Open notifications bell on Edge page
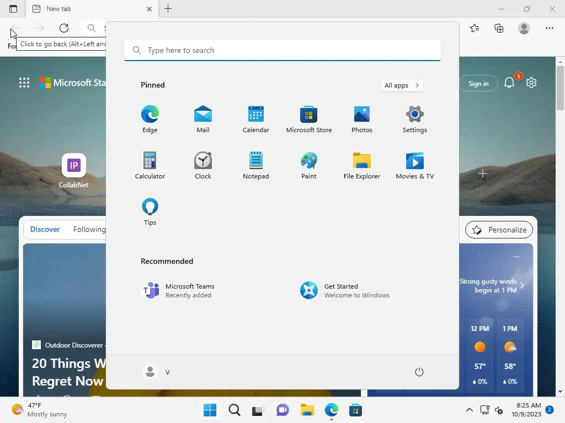 [x=509, y=83]
